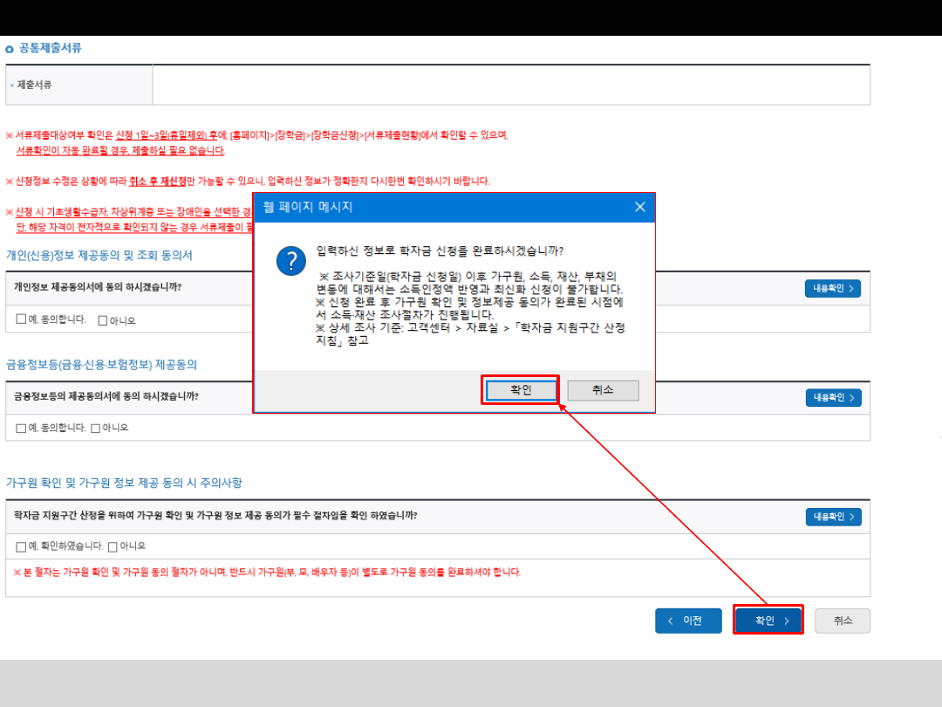Click the '공통제출서류' section heading
This screenshot has height=707, width=942.
pos(51,49)
